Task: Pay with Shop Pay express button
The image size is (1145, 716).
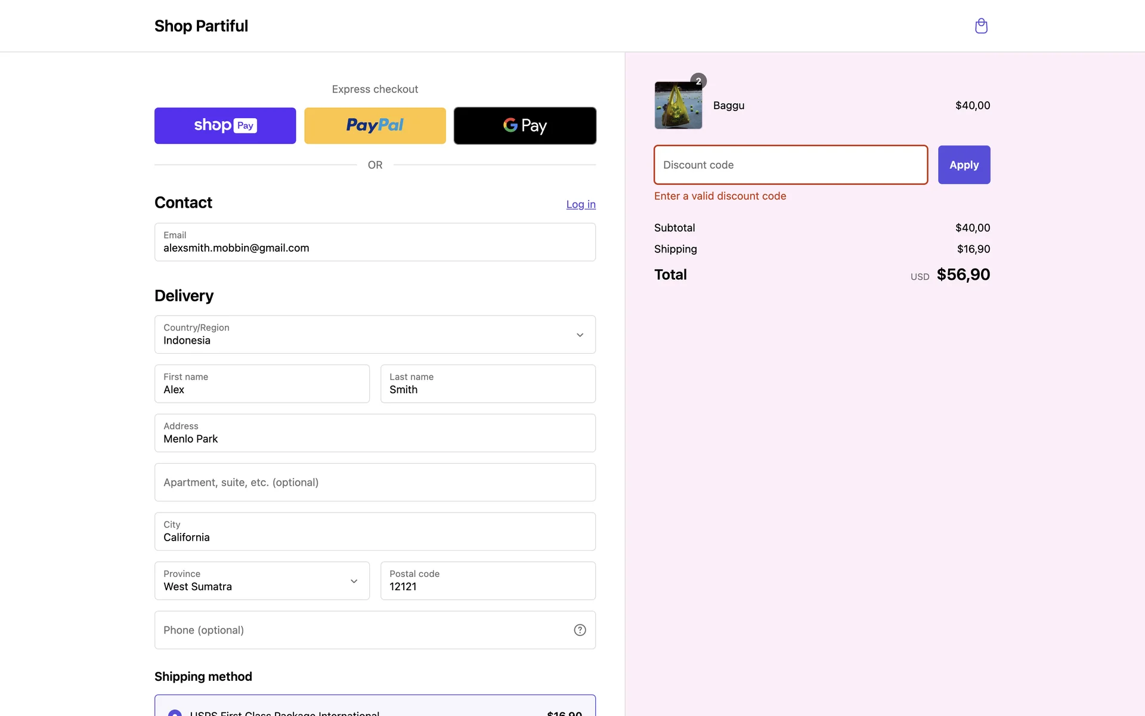Action: [x=225, y=125]
